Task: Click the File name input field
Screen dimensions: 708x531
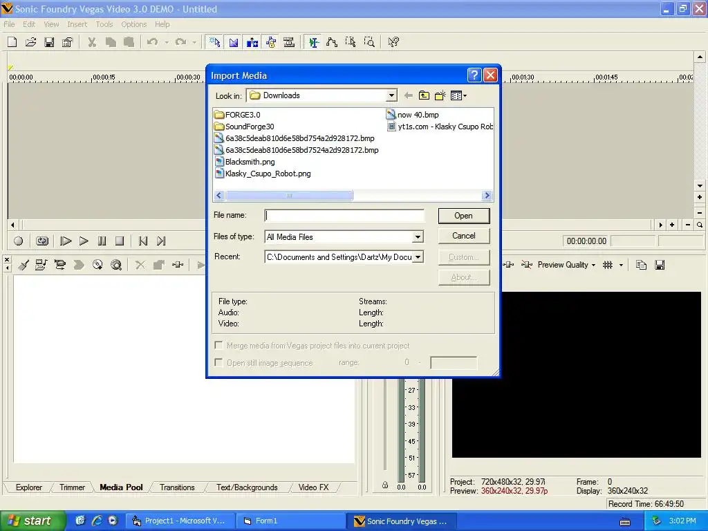Action: [344, 216]
